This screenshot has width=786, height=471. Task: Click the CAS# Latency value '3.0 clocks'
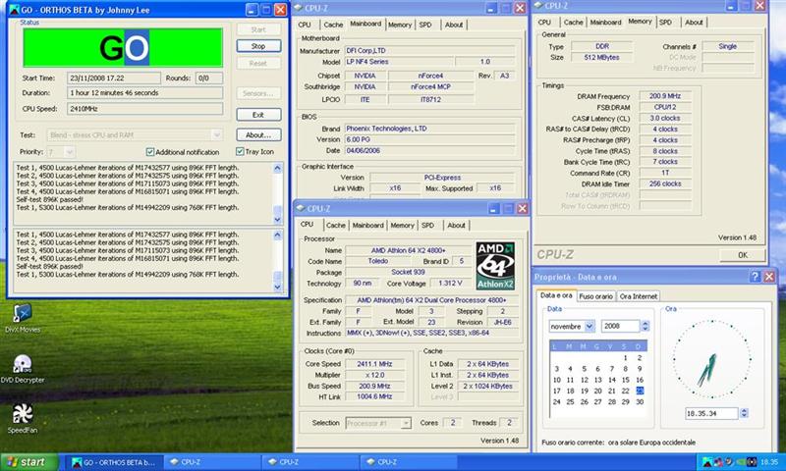point(665,118)
